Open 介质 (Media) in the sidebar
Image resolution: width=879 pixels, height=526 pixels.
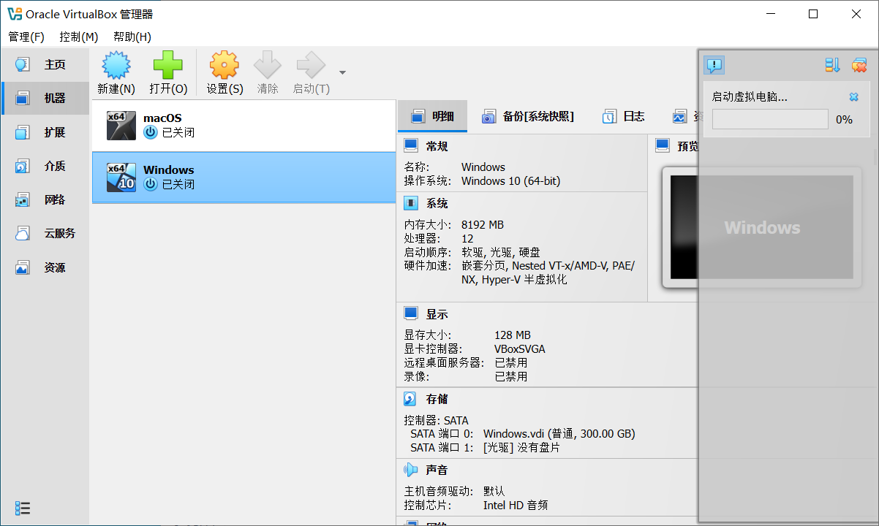(x=45, y=166)
